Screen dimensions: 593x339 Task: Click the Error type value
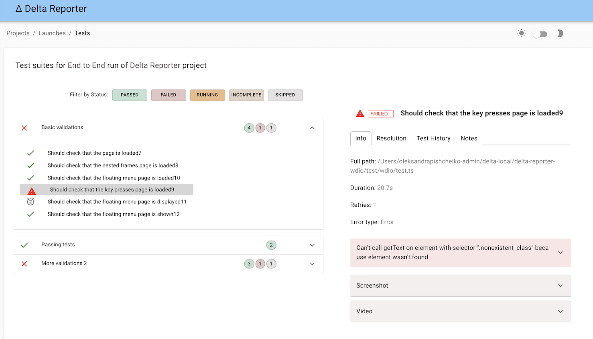pos(387,222)
